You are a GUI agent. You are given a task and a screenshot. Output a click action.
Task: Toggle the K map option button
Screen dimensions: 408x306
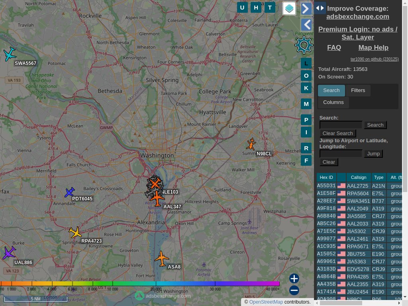point(306,88)
